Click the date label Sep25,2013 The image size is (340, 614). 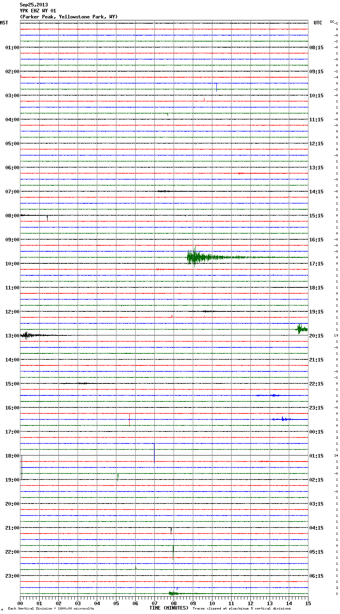(34, 5)
